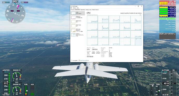
Task: Click the 30.22 IN barometer setting
Action: [x=165, y=95]
